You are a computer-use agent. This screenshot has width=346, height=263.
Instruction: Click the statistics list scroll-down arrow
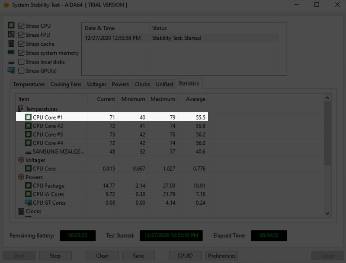(x=327, y=213)
